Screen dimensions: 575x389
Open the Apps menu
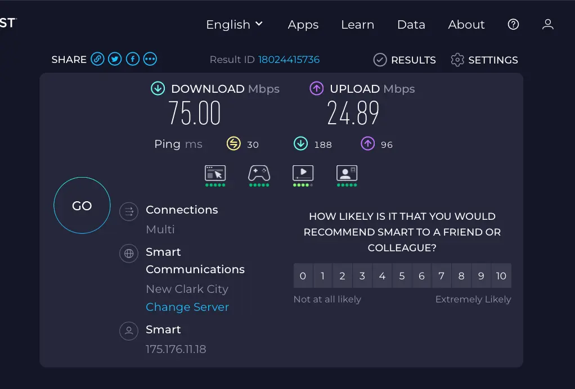(x=303, y=25)
